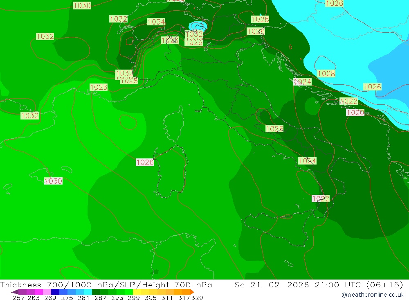Click the purple left arrow of the color scale
Viewport: 409px width, 300px height.
(x=15, y=292)
